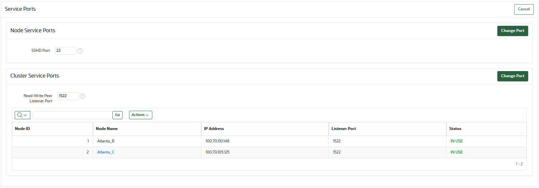
Task: Click the search magnifier icon
Action: click(x=20, y=115)
